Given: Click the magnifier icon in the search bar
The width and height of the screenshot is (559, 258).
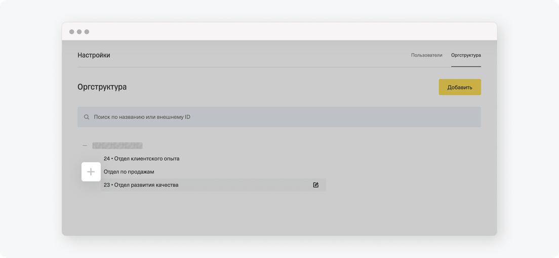Looking at the screenshot, I should coord(87,117).
